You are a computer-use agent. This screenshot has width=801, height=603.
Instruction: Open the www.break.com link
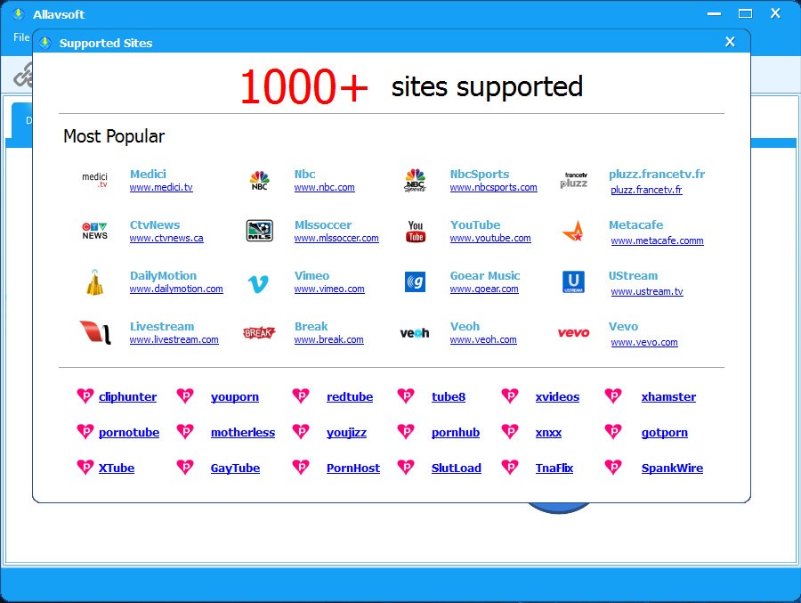coord(329,339)
